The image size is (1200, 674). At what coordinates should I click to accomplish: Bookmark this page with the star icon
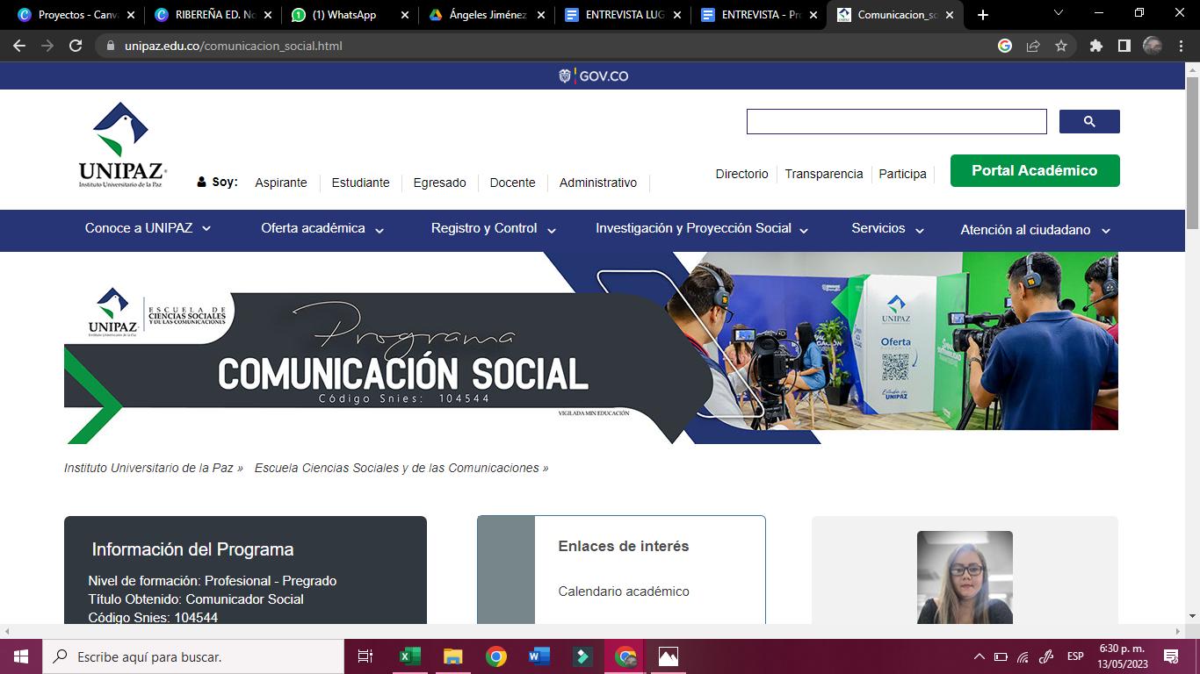1061,46
